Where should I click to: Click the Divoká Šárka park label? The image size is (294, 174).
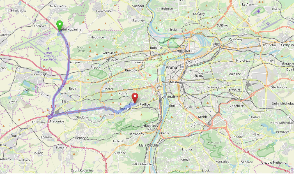tap(81, 49)
